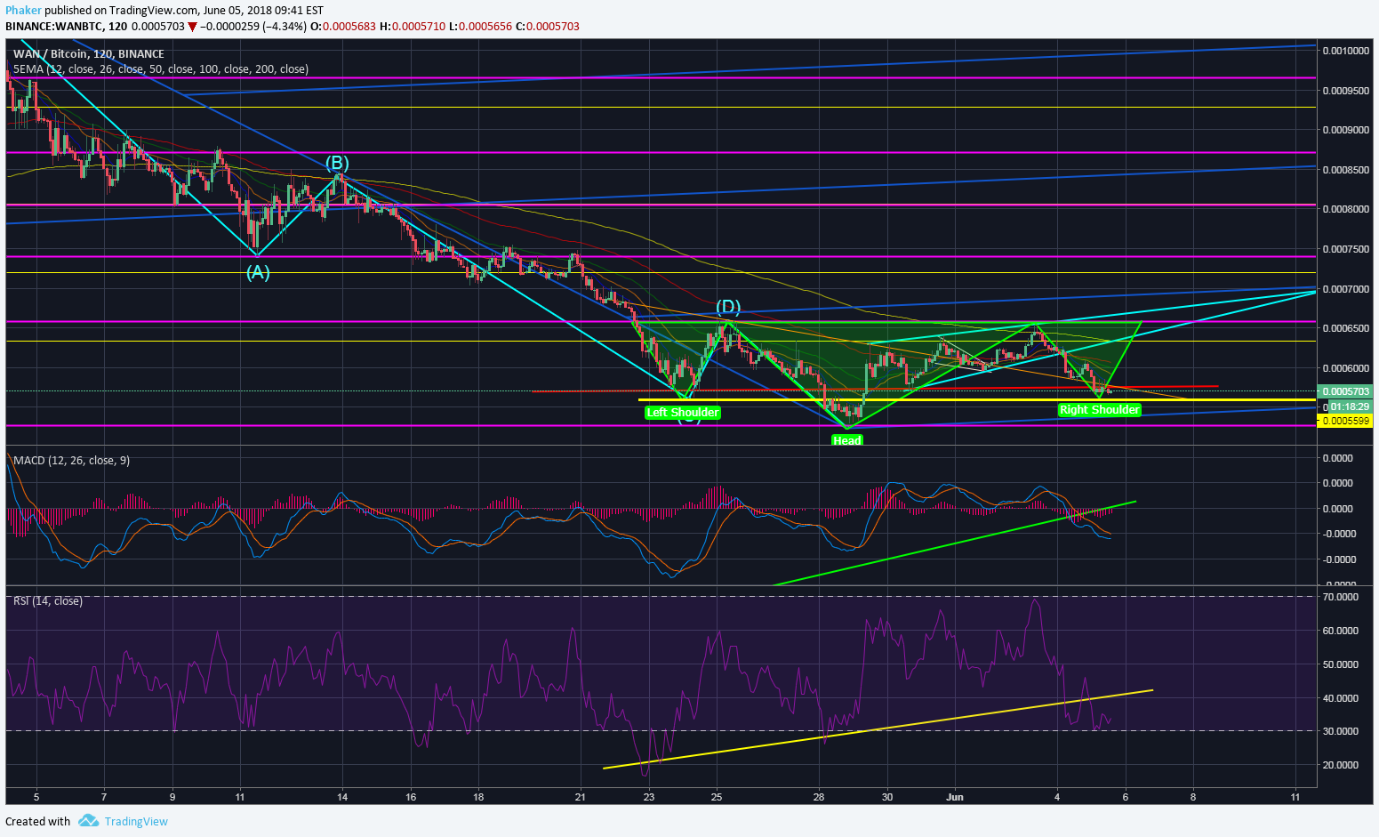Click the red down-triangle price change icon

pyautogui.click(x=192, y=27)
